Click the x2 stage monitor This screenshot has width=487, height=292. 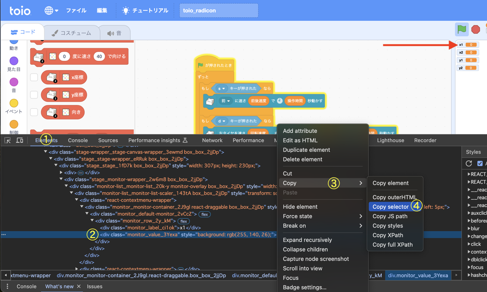point(468,53)
